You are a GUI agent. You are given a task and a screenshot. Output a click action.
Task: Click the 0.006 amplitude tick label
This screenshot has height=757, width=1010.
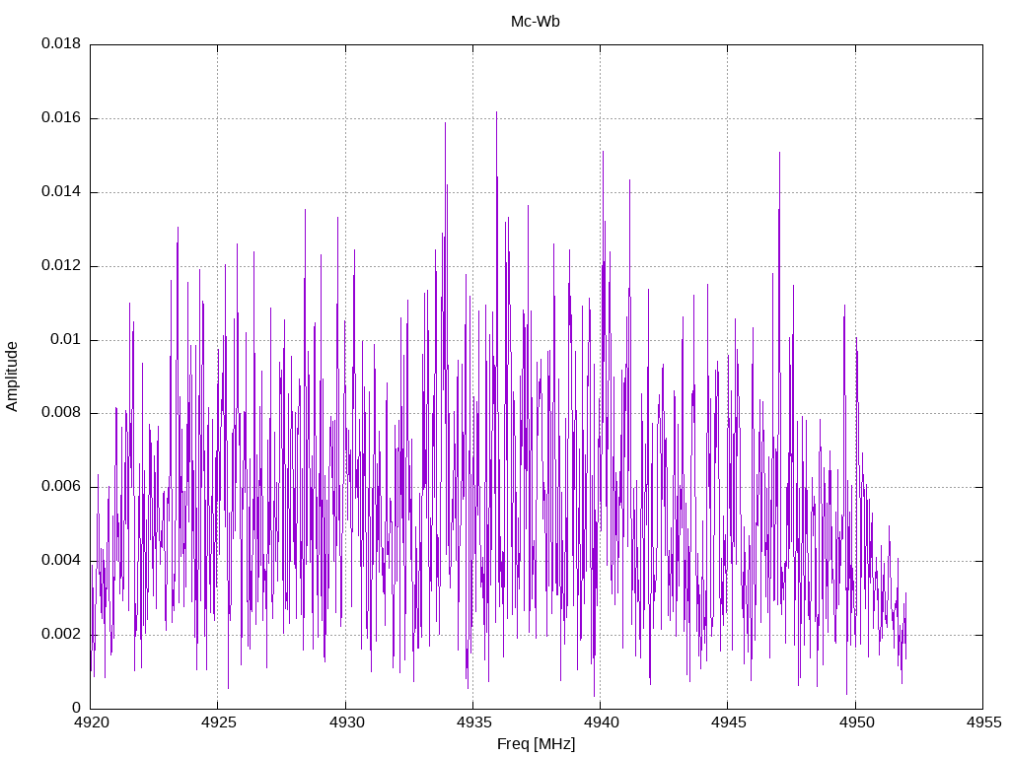pos(61,487)
